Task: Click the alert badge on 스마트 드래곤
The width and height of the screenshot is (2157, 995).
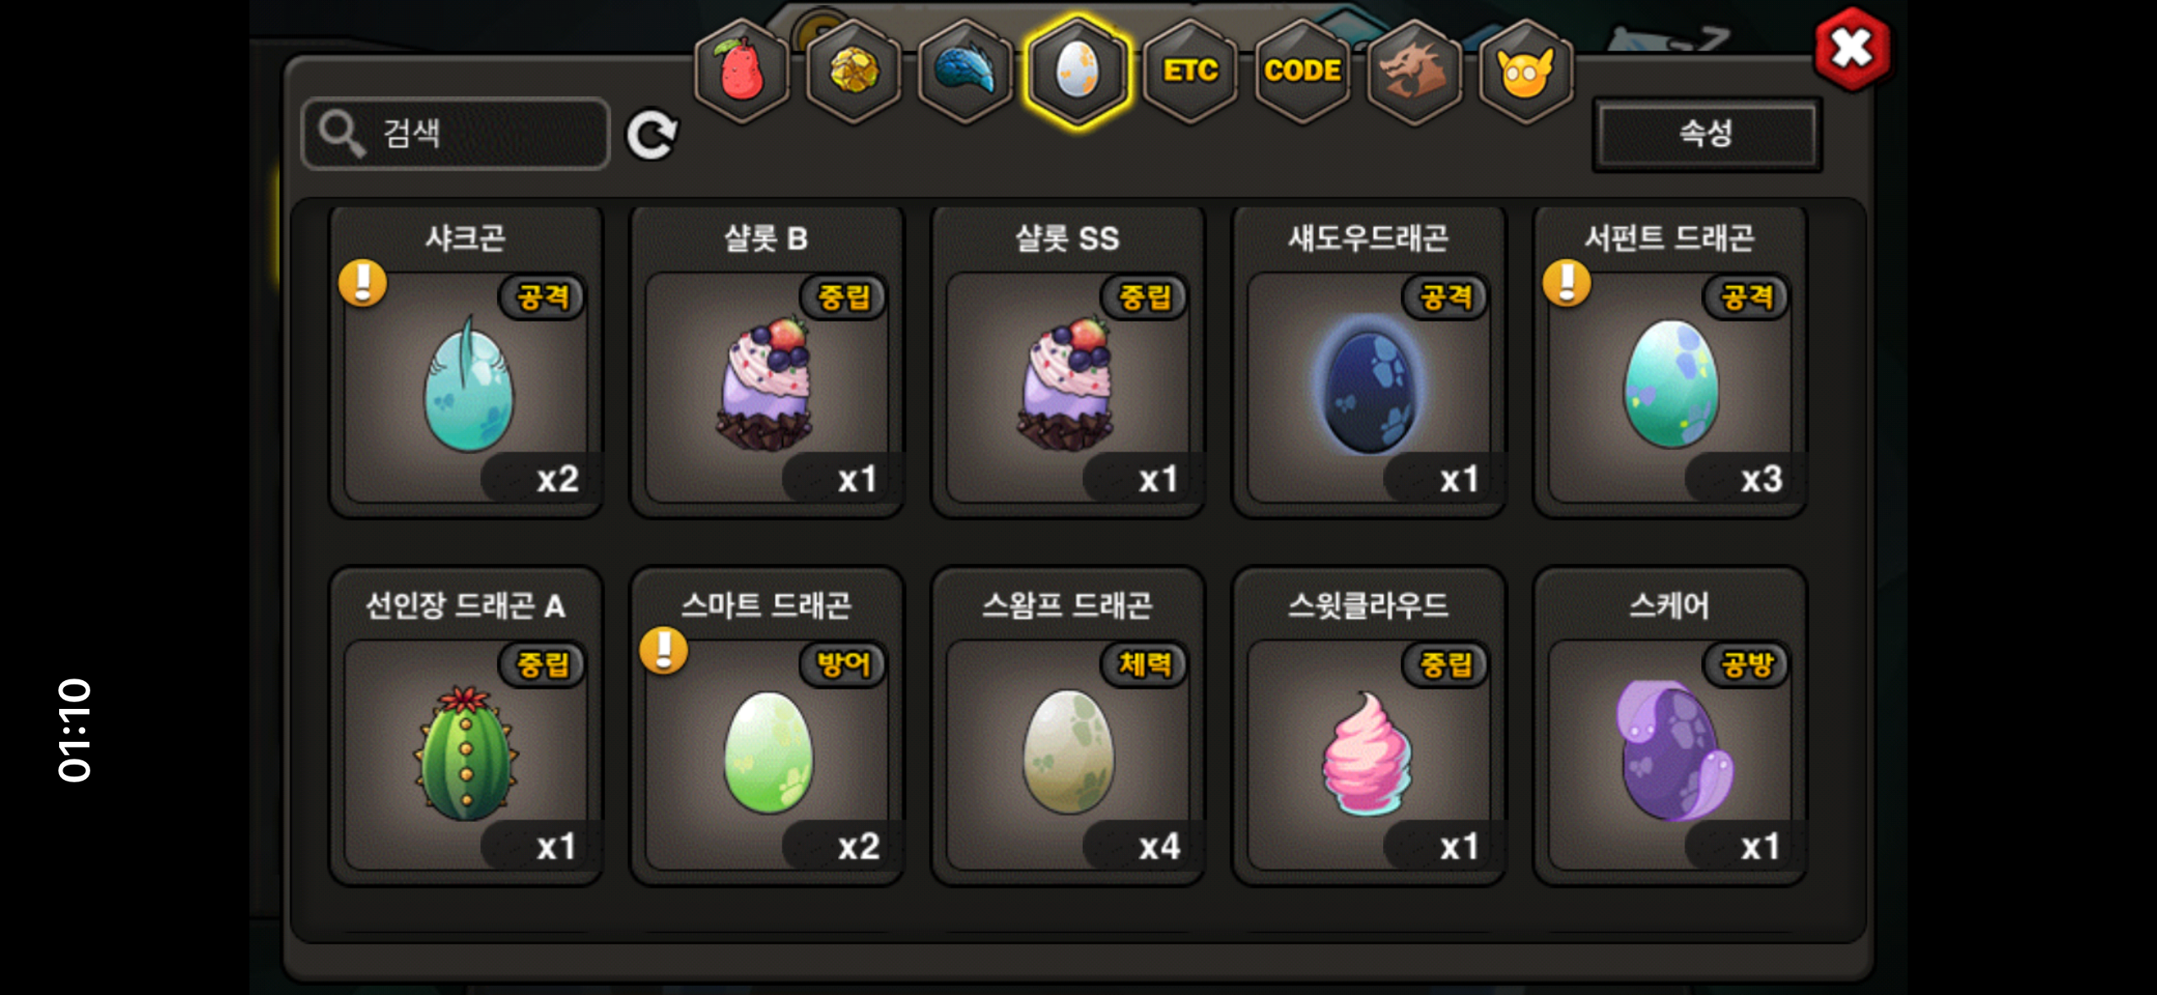Action: 663,651
